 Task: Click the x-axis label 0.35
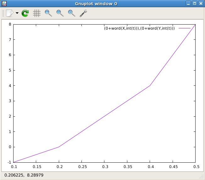[x=128, y=167]
